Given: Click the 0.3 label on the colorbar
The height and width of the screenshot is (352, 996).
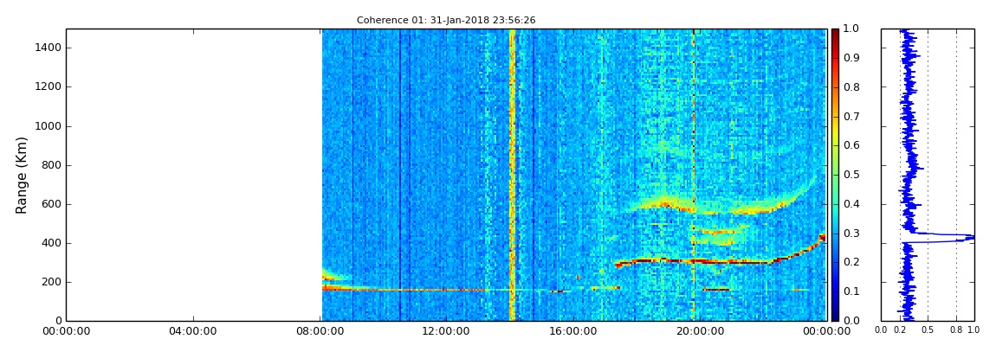Looking at the screenshot, I should tap(850, 234).
